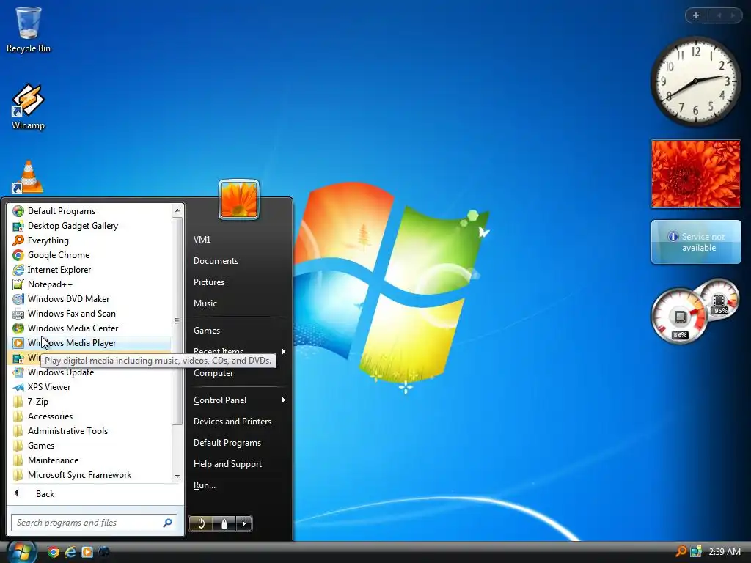
Task: Open Chrome from the taskbar
Action: pyautogui.click(x=53, y=552)
